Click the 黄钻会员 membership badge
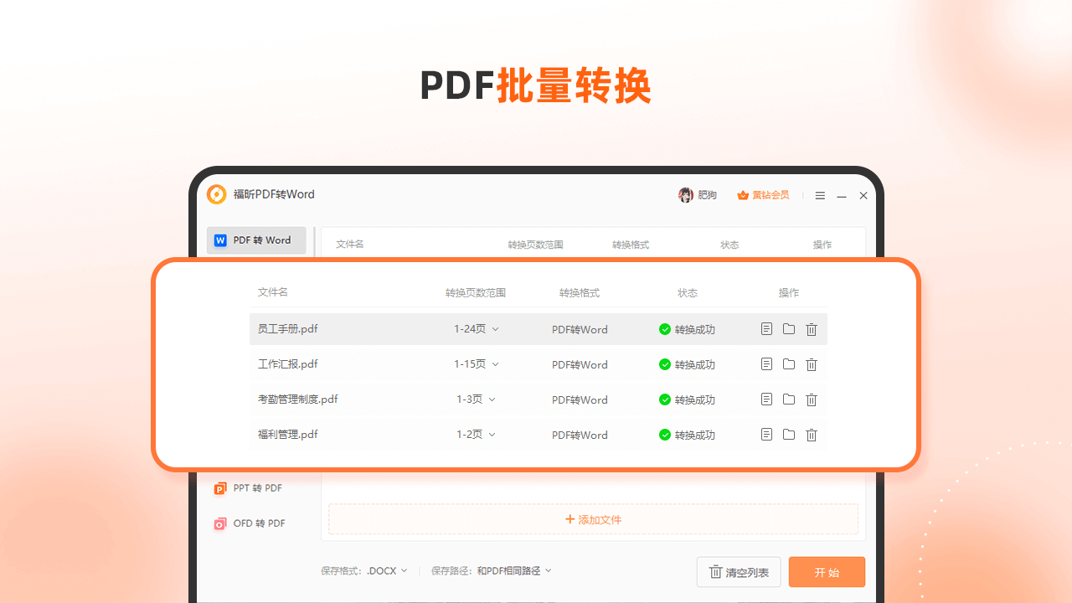 tap(763, 195)
